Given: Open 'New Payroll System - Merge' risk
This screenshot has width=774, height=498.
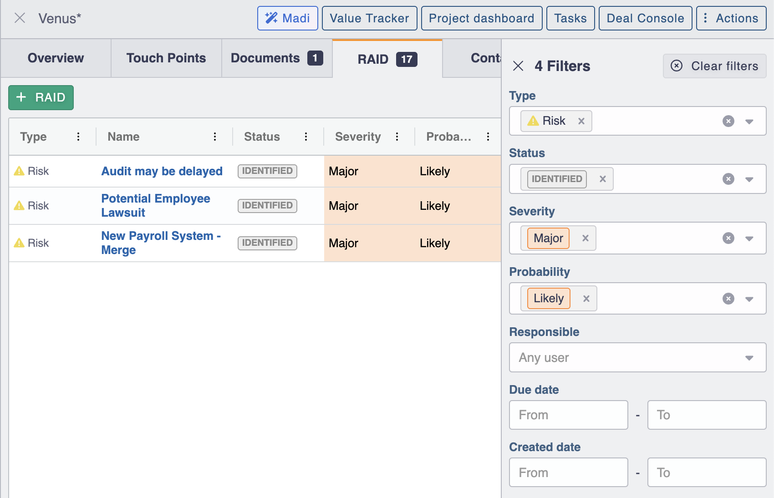Looking at the screenshot, I should [161, 243].
